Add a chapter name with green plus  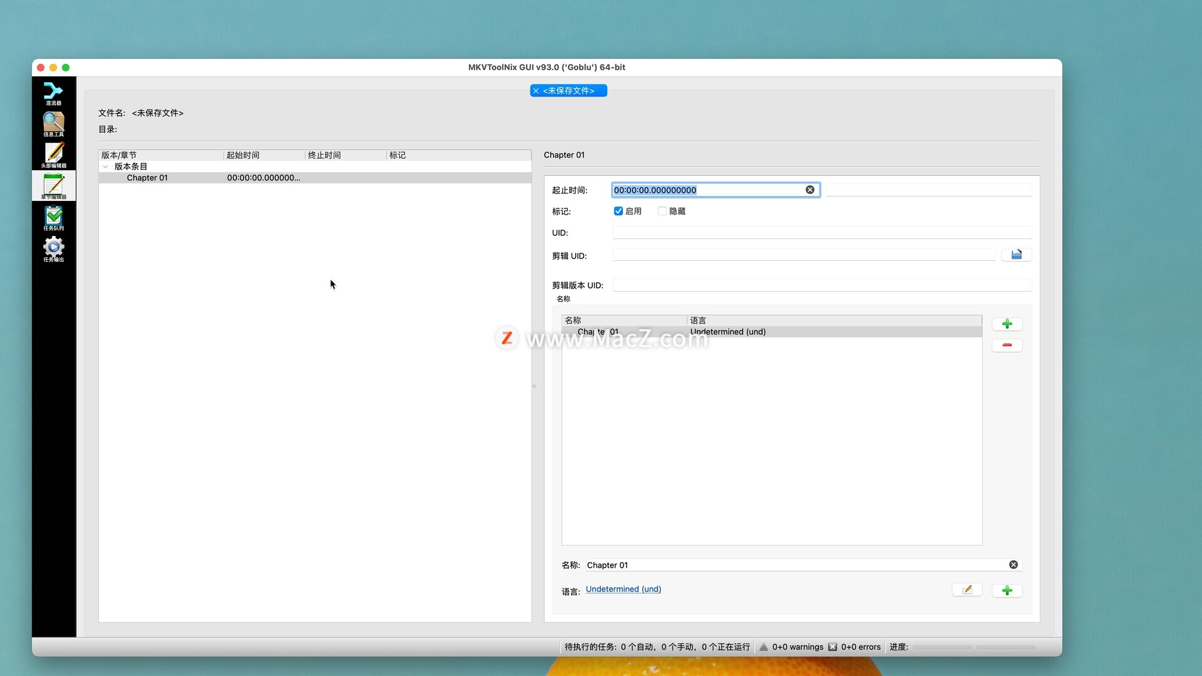(1007, 324)
